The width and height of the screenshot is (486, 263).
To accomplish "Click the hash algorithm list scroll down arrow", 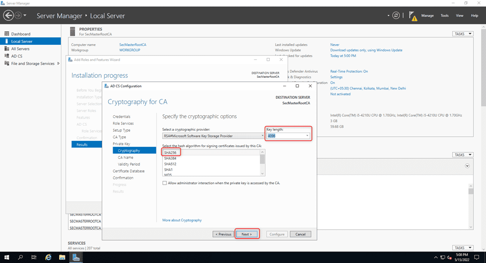I will [x=263, y=174].
